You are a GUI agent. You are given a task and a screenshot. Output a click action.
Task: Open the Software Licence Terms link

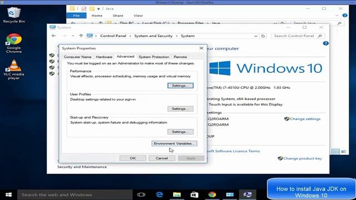click(234, 151)
